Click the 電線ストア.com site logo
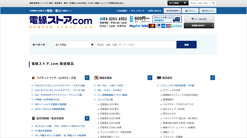Screen dimensions: 247x138 (61, 22)
